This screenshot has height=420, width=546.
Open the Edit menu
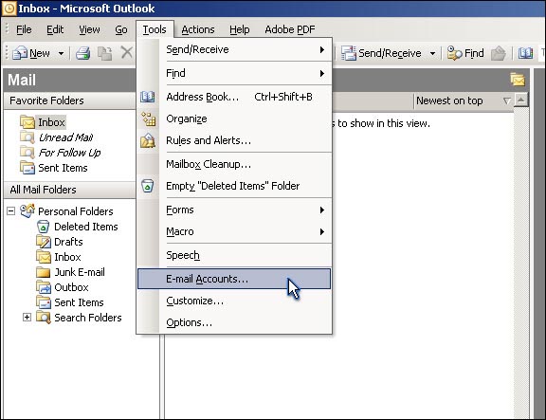(x=55, y=29)
